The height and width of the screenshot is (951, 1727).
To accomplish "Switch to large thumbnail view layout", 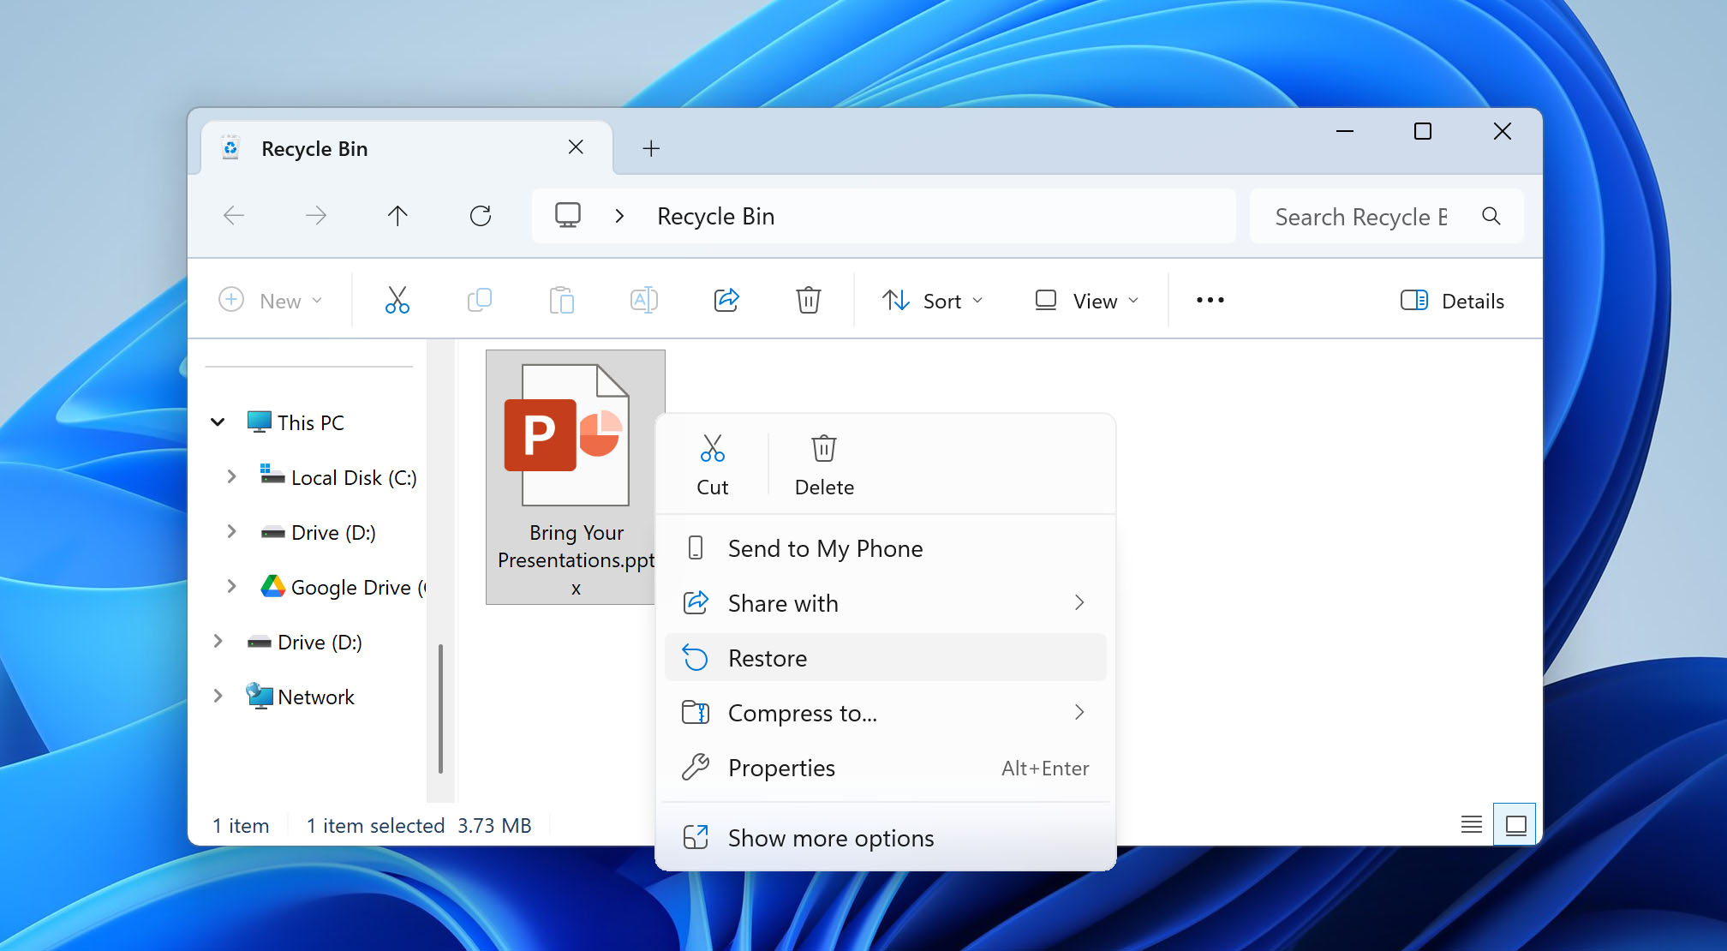I will (1515, 824).
